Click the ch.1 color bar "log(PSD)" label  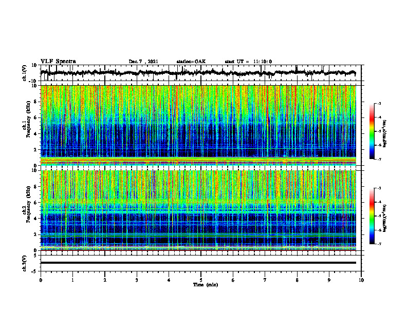pos(384,133)
